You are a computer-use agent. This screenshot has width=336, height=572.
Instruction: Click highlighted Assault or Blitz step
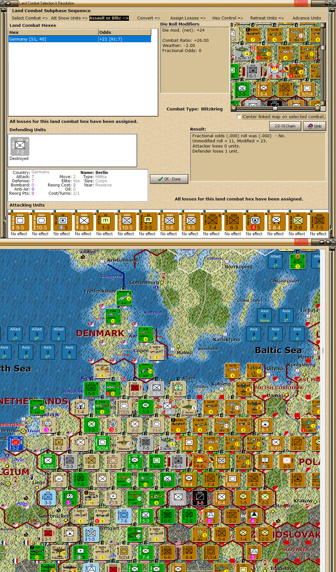click(109, 18)
